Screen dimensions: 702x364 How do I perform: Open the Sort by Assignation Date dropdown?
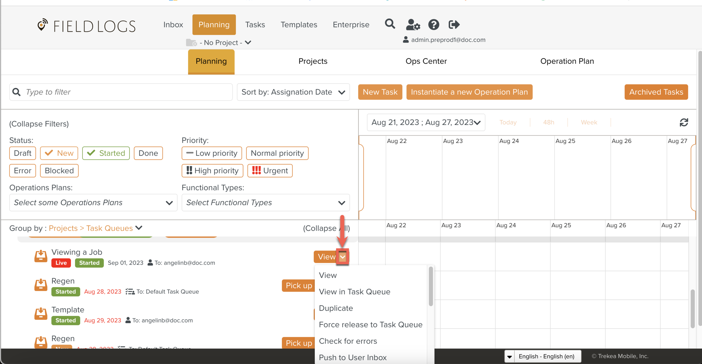click(293, 92)
